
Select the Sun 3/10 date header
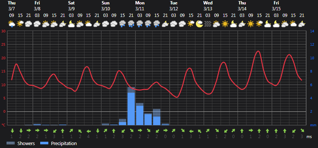(106, 6)
